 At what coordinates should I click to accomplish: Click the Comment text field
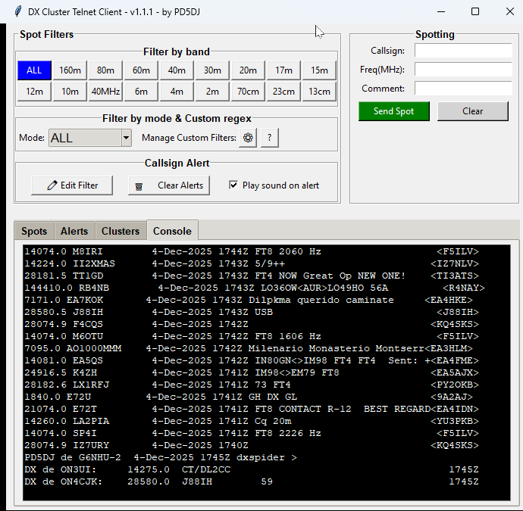(463, 89)
